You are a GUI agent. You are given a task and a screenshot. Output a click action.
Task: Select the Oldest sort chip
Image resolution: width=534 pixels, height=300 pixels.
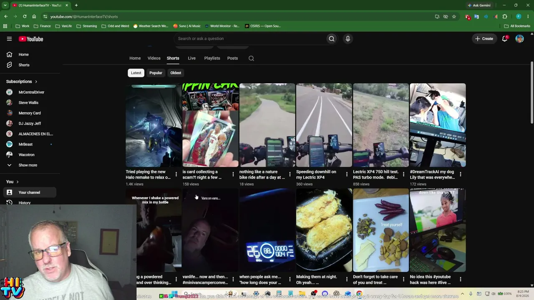(x=176, y=73)
